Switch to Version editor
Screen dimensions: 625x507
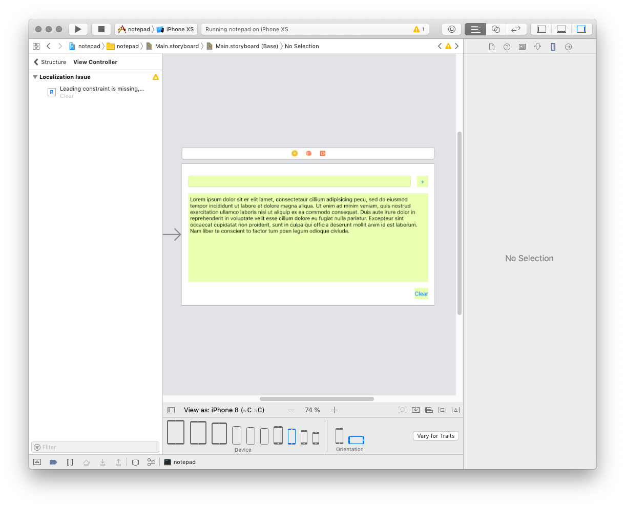(x=516, y=29)
